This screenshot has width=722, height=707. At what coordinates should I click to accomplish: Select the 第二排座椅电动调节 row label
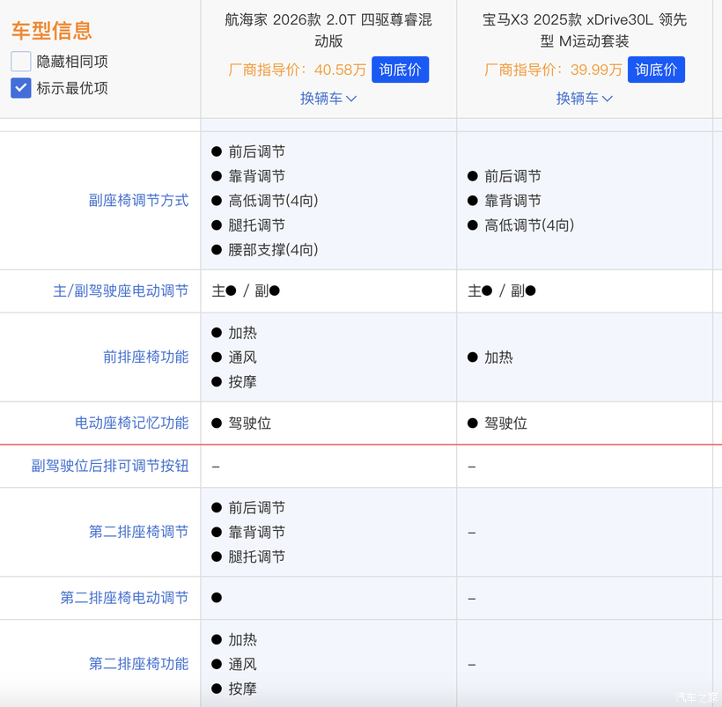point(124,598)
